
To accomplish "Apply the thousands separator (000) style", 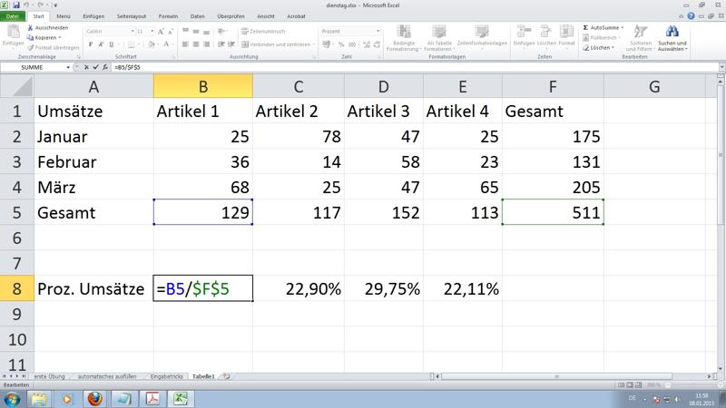I will pyautogui.click(x=352, y=44).
